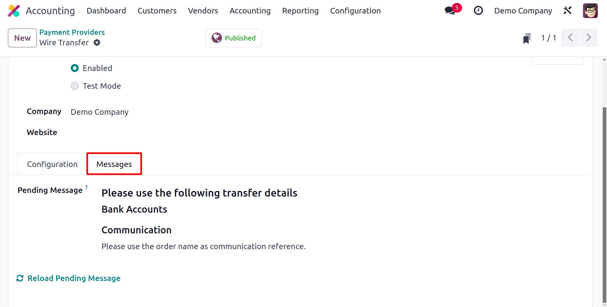Open the debug tools wrench icon

[567, 11]
